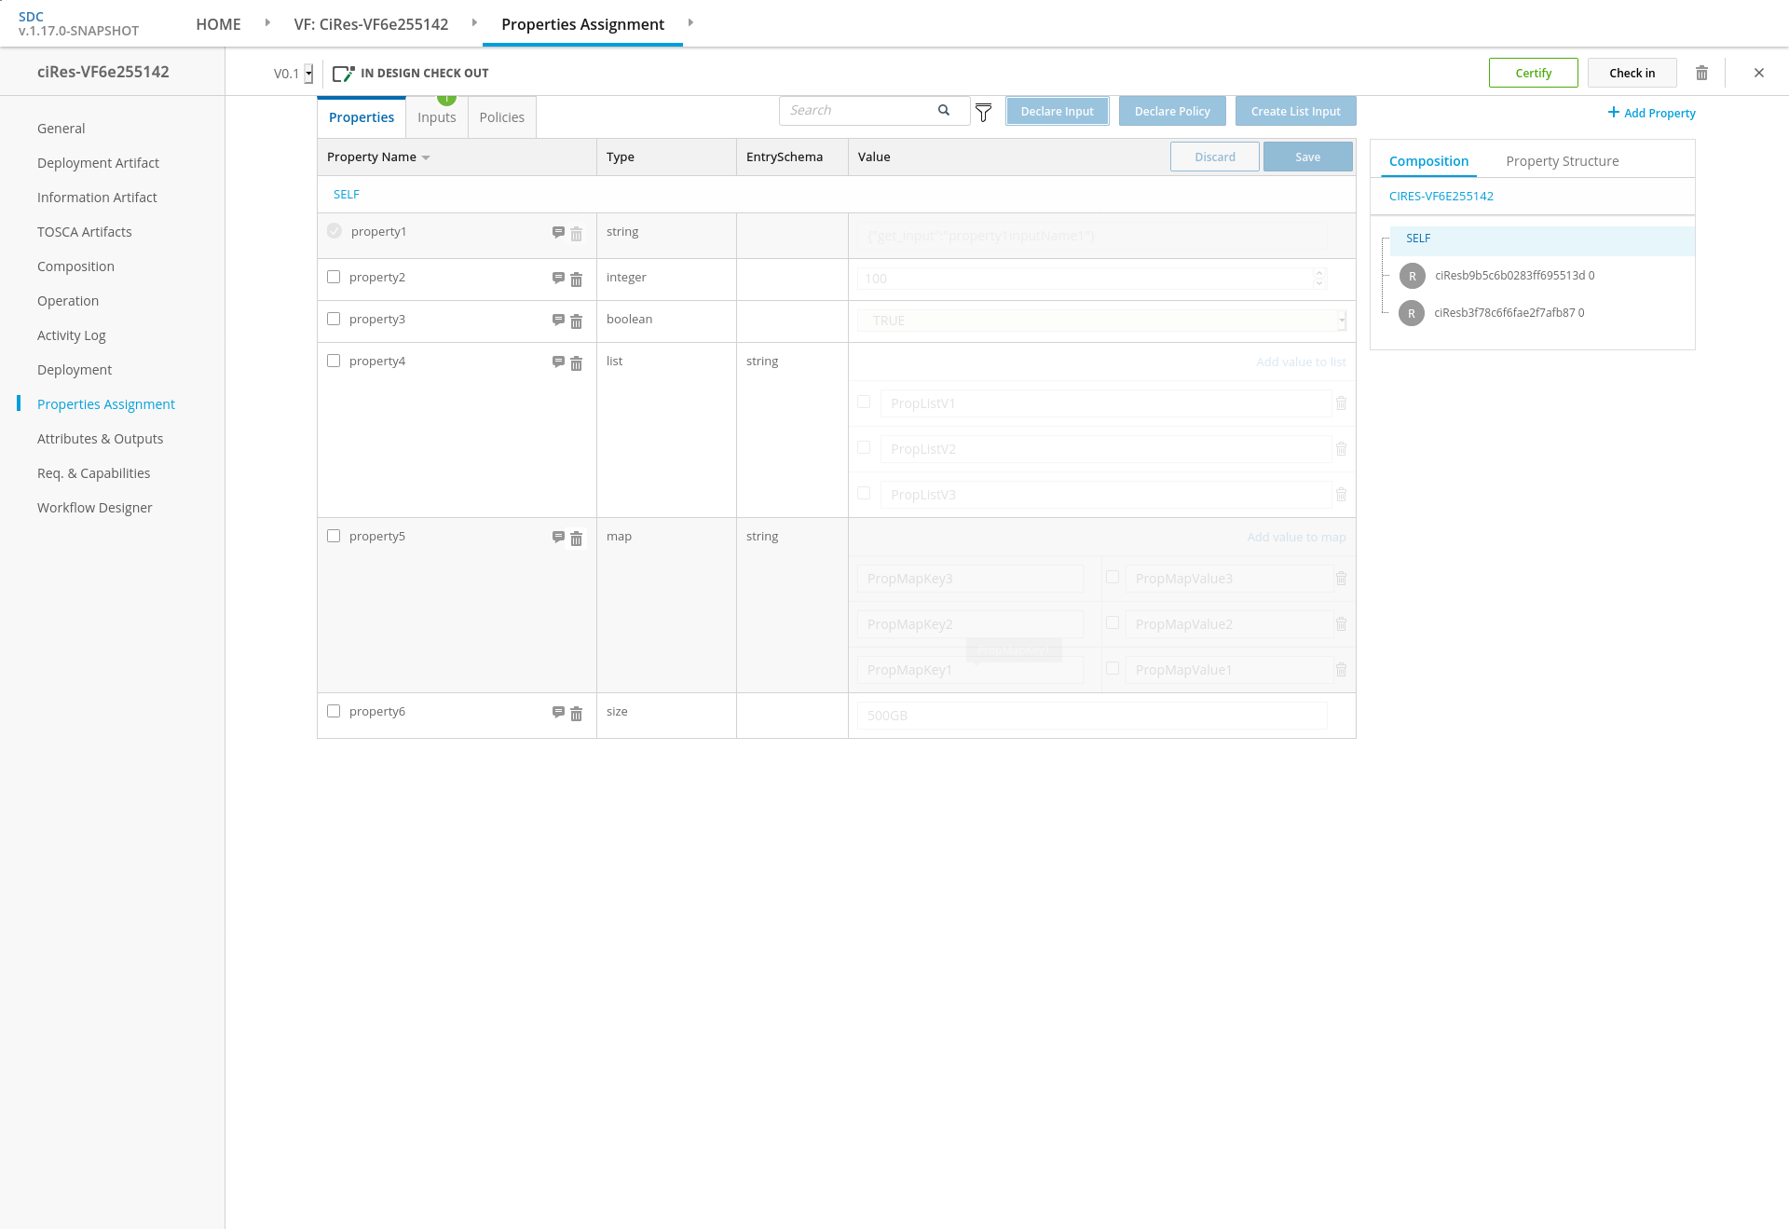Click the Create List Input button
Image resolution: width=1789 pixels, height=1229 pixels.
tap(1296, 111)
